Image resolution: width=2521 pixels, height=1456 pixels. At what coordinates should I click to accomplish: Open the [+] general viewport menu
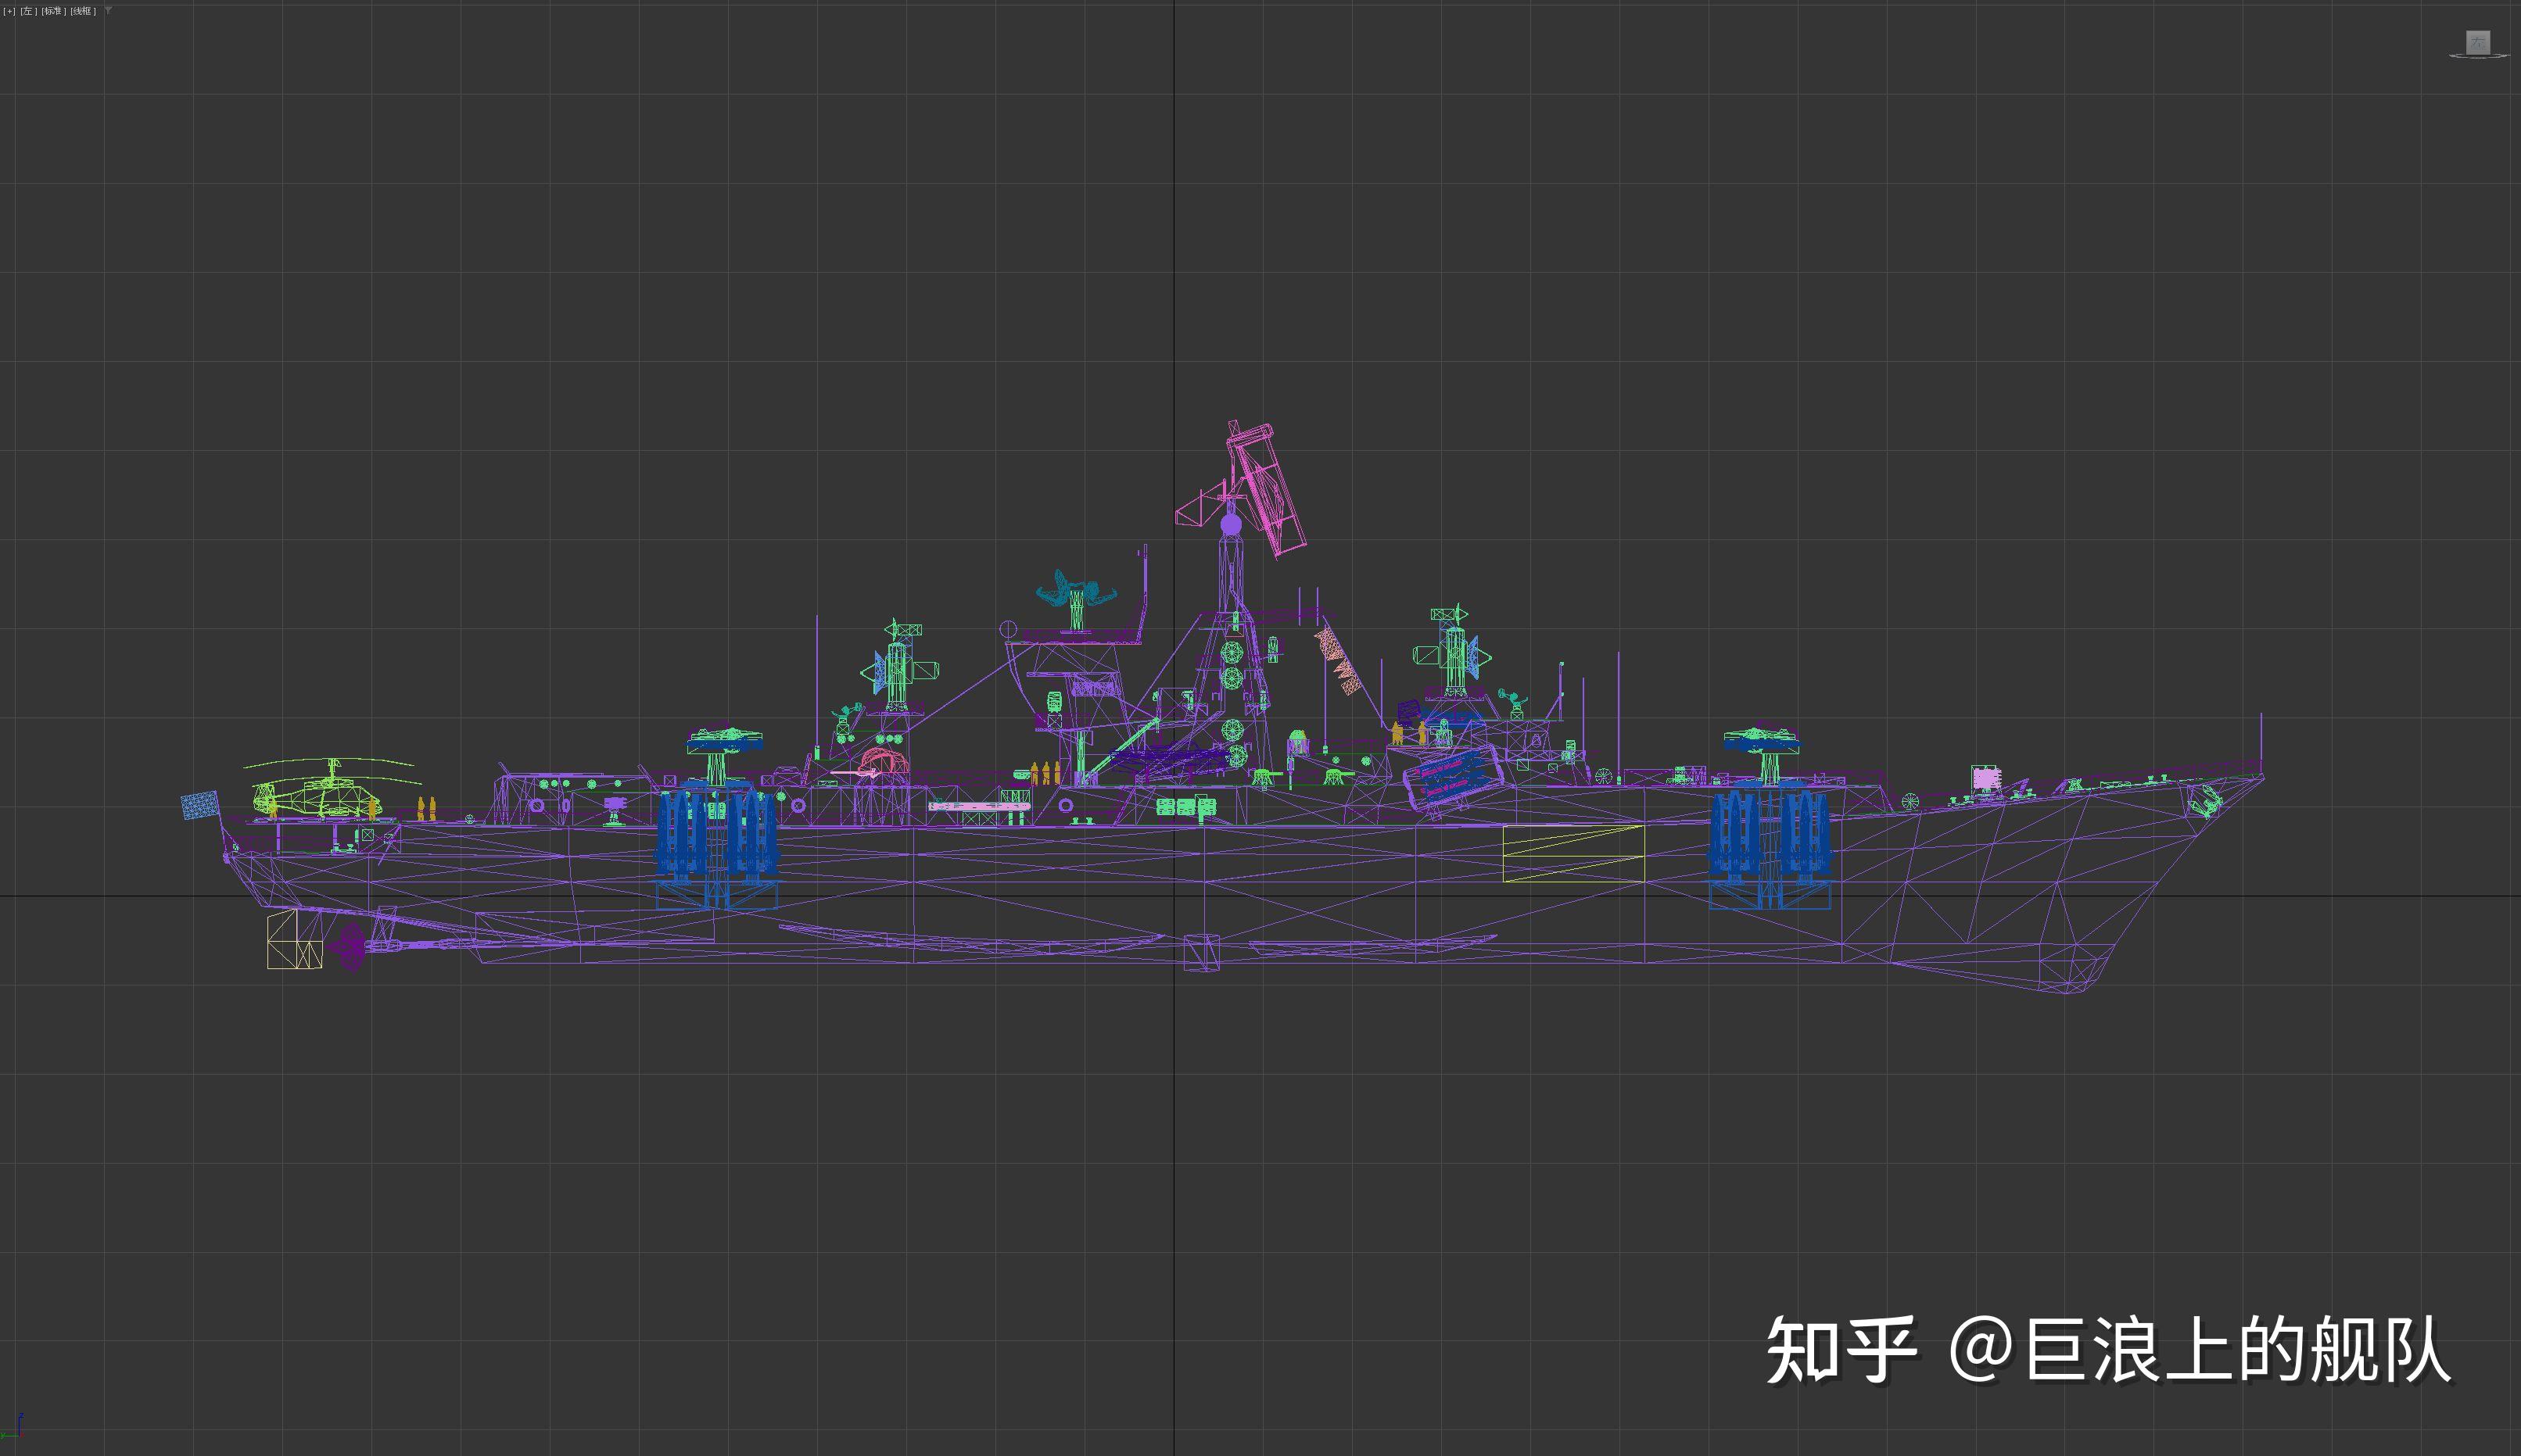click(9, 11)
